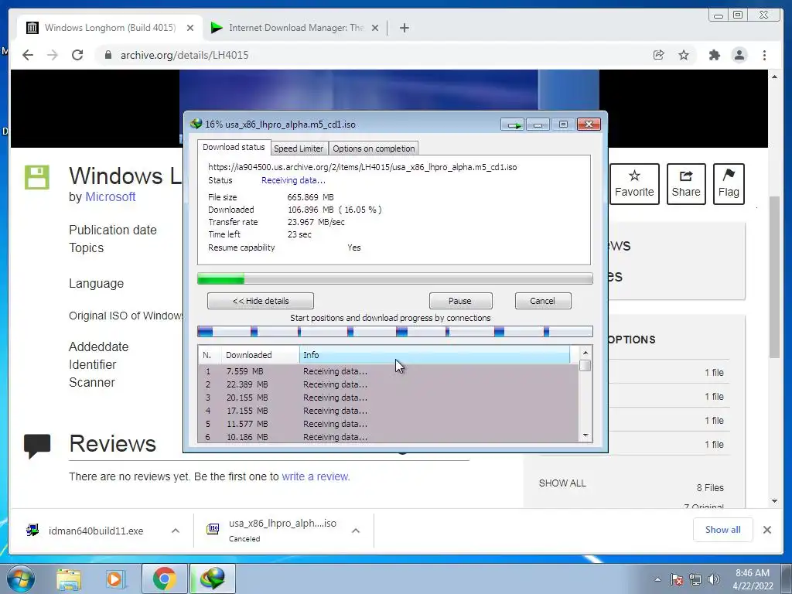Open the Chrome profile avatar
Image resolution: width=792 pixels, height=594 pixels.
point(739,55)
